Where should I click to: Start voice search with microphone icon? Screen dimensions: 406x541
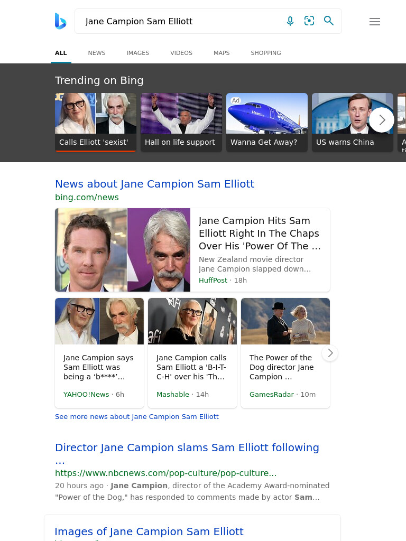[290, 21]
